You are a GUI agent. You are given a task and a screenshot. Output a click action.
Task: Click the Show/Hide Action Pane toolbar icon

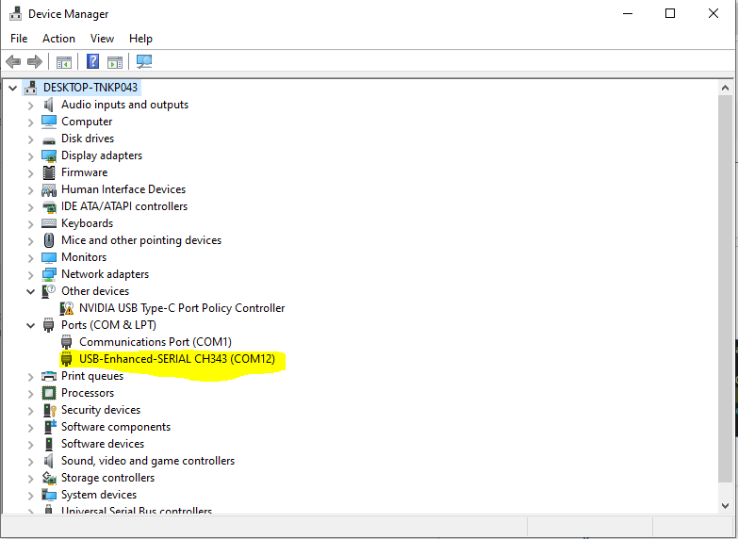tap(115, 61)
